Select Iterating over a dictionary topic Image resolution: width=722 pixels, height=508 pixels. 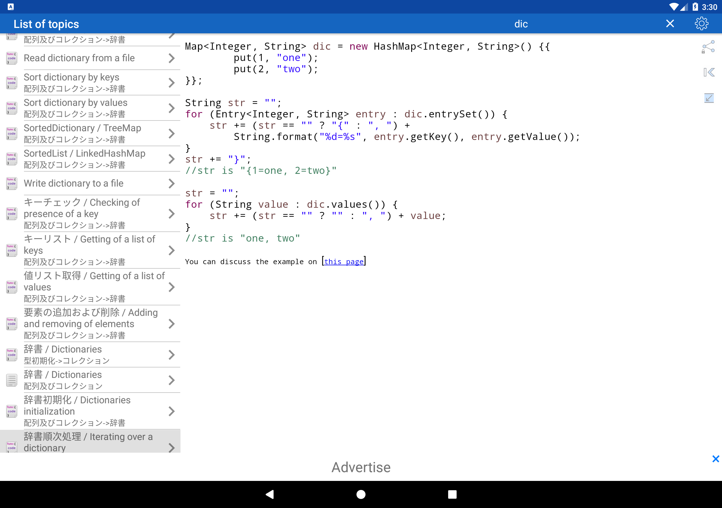[x=90, y=441]
